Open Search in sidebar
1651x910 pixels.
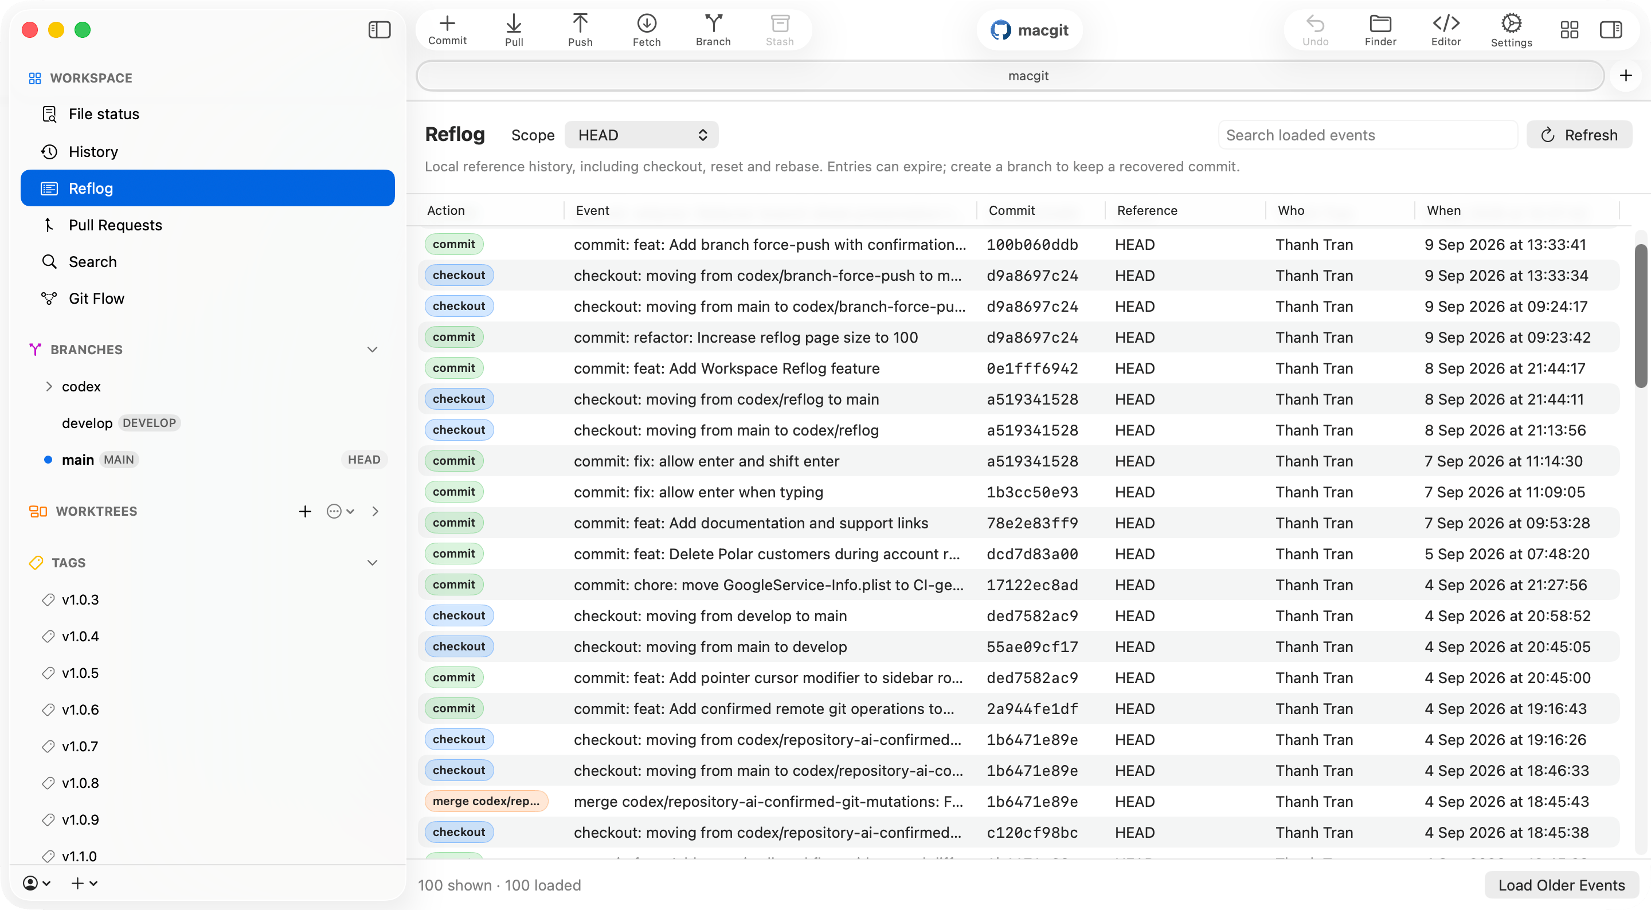pyautogui.click(x=208, y=261)
